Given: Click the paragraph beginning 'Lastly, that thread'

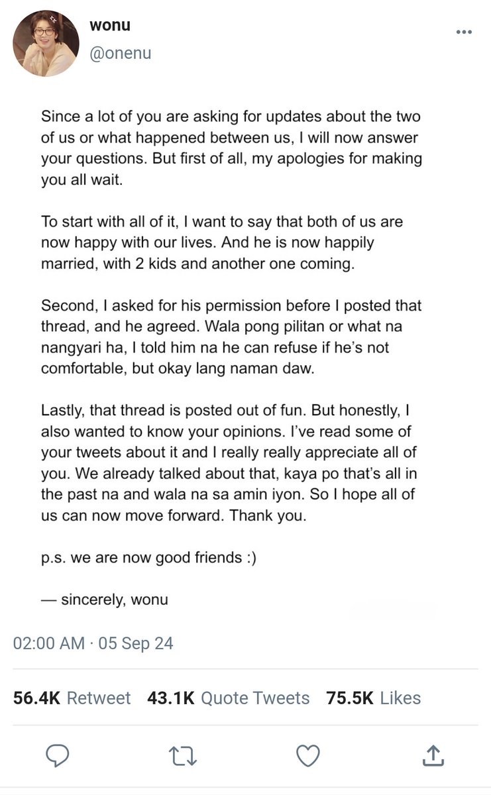Looking at the screenshot, I should [231, 464].
